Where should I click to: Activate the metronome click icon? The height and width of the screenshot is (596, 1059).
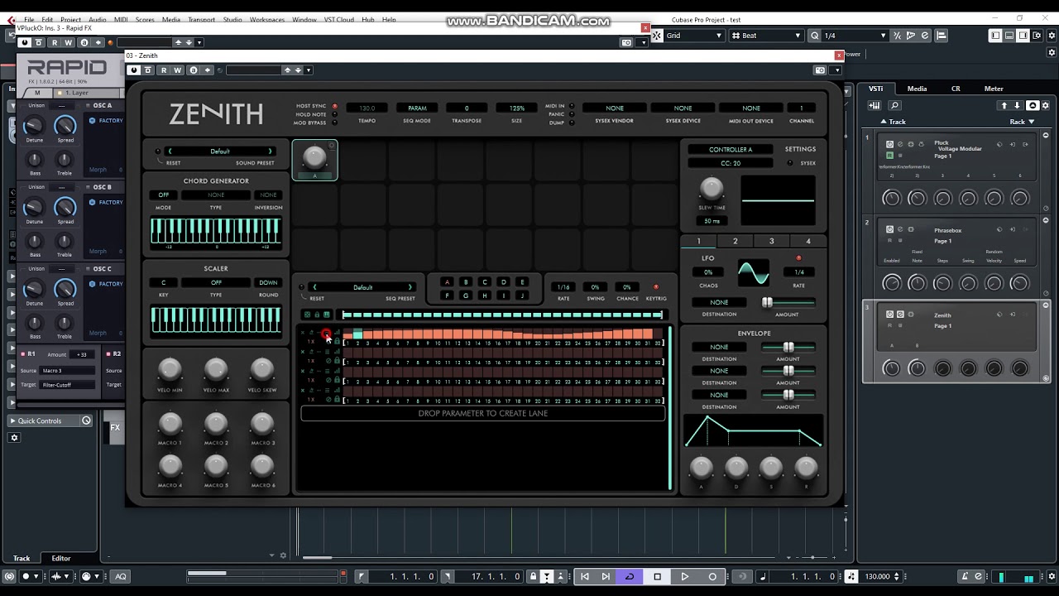click(x=965, y=576)
